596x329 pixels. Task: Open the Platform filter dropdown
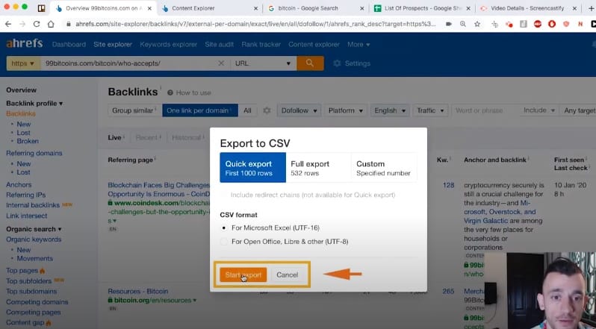point(345,110)
